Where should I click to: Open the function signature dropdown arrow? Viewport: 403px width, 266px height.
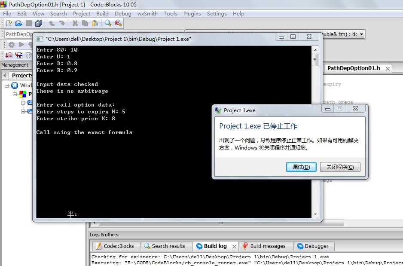[x=361, y=34]
